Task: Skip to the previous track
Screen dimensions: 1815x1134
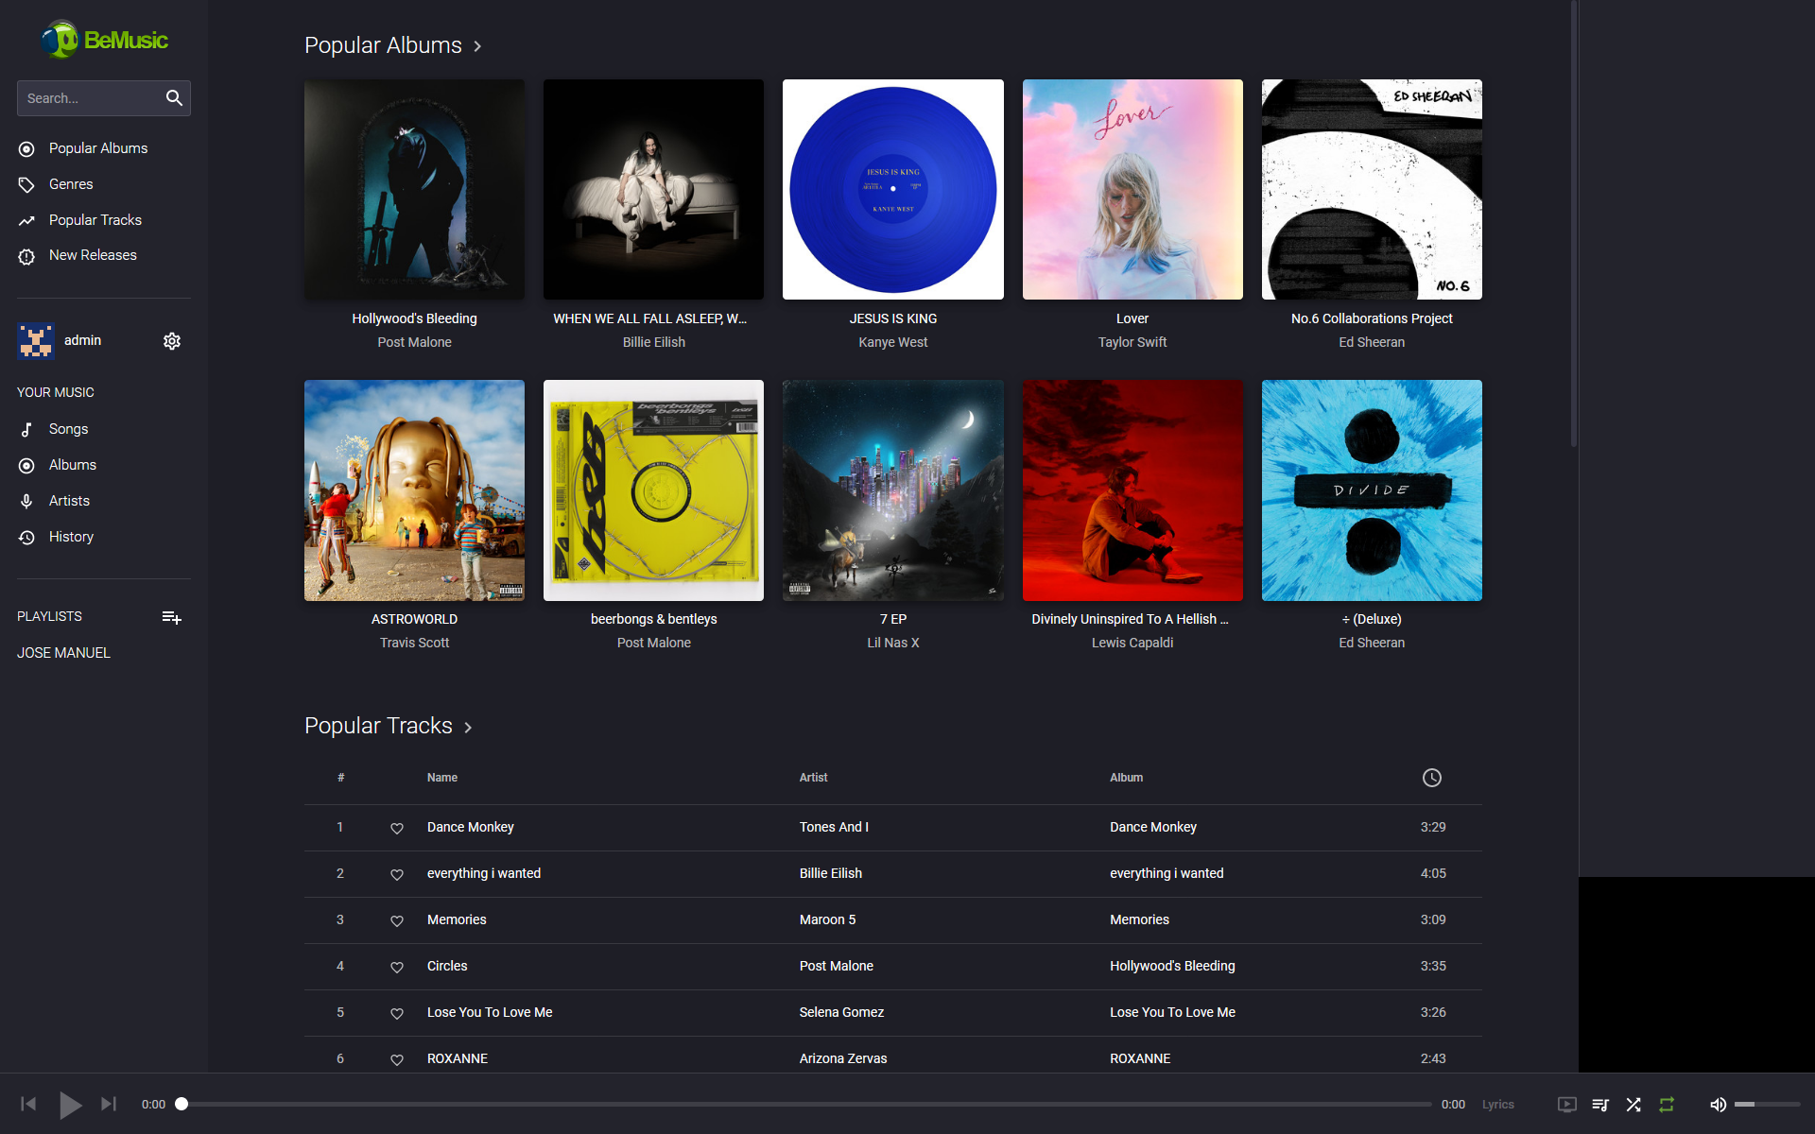Action: pos(28,1104)
